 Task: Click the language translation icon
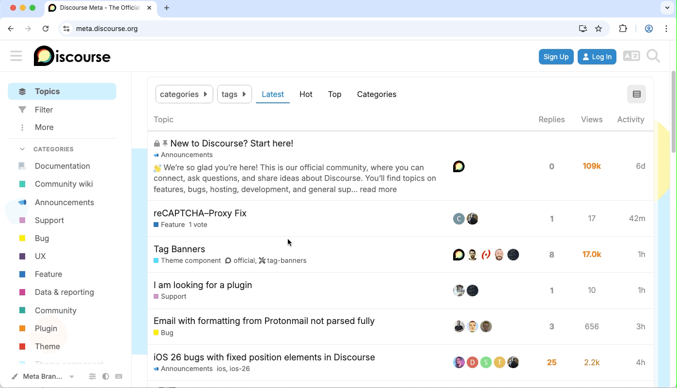pyautogui.click(x=631, y=56)
